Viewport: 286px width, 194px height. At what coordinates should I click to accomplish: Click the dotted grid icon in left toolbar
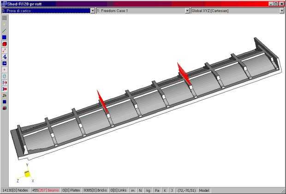click(4, 18)
